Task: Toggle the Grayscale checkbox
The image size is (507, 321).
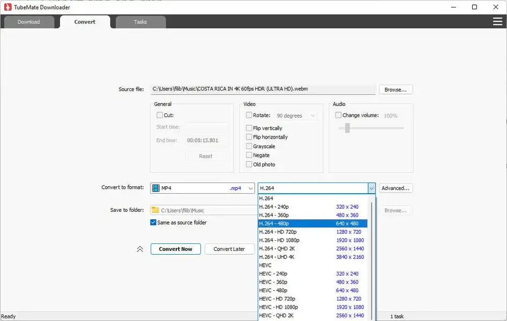Action: tap(249, 146)
